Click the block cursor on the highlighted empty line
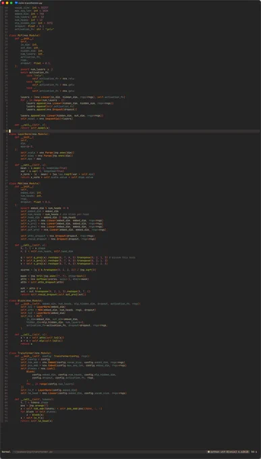 click(x=9, y=131)
